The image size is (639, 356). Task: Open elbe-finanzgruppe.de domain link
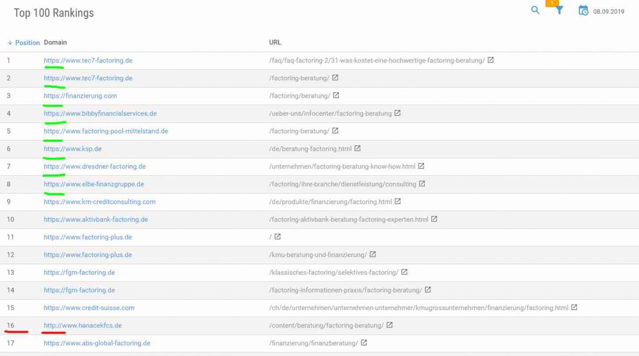click(94, 184)
